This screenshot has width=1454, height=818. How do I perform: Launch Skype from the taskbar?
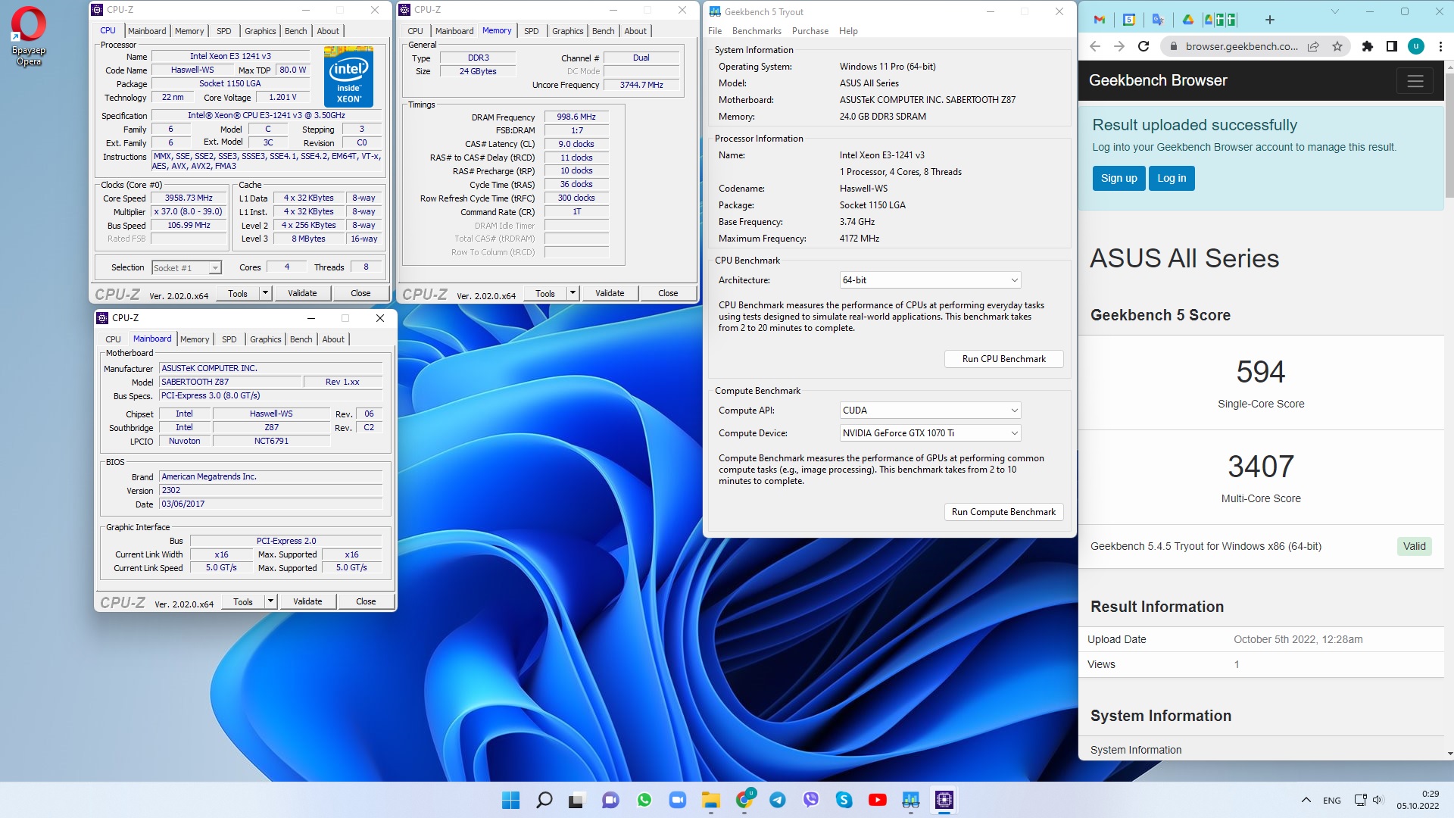point(844,800)
